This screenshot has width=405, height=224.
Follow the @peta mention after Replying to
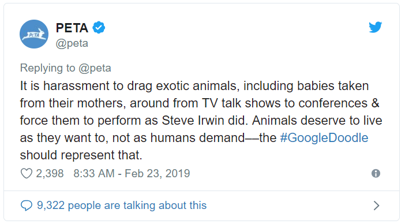coord(95,68)
